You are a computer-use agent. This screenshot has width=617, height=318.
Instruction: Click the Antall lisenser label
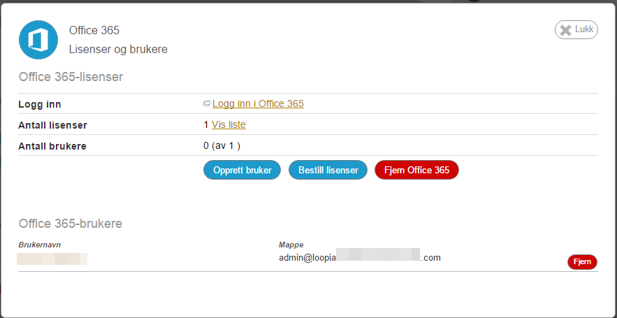point(52,126)
